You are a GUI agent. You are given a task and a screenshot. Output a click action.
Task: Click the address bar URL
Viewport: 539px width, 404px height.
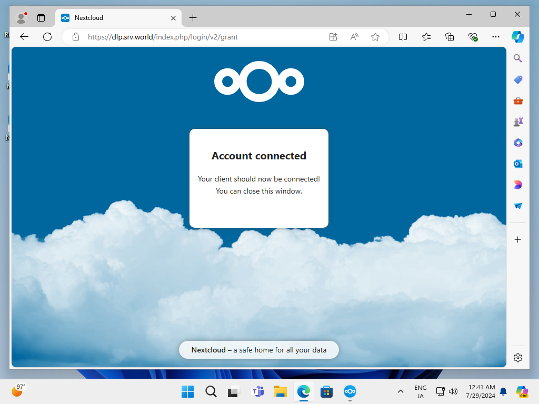(163, 37)
